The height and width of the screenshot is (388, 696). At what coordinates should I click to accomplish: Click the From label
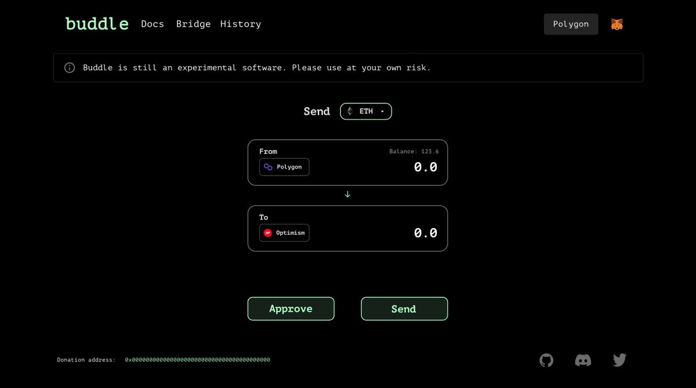coord(268,152)
